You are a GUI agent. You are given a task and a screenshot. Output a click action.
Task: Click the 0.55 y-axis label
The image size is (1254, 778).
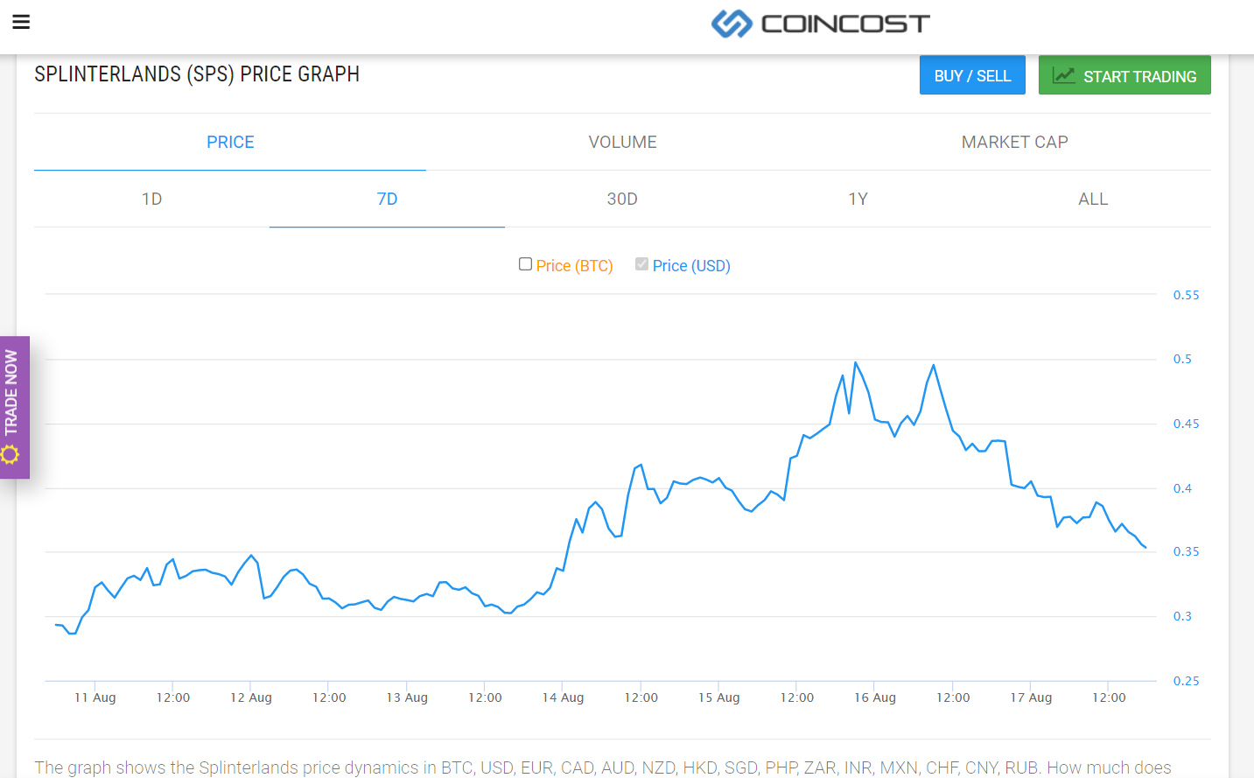tap(1186, 295)
